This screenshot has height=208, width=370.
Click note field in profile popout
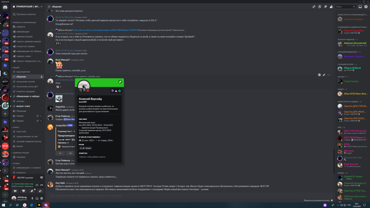99,157
